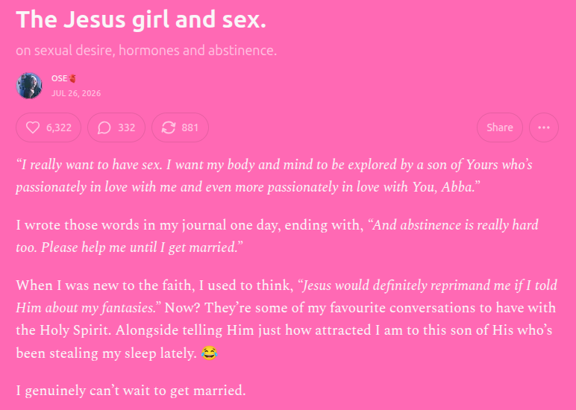Click the laughing emoji in the paragraph
Viewport: 576px width, 410px height.
pyautogui.click(x=209, y=353)
